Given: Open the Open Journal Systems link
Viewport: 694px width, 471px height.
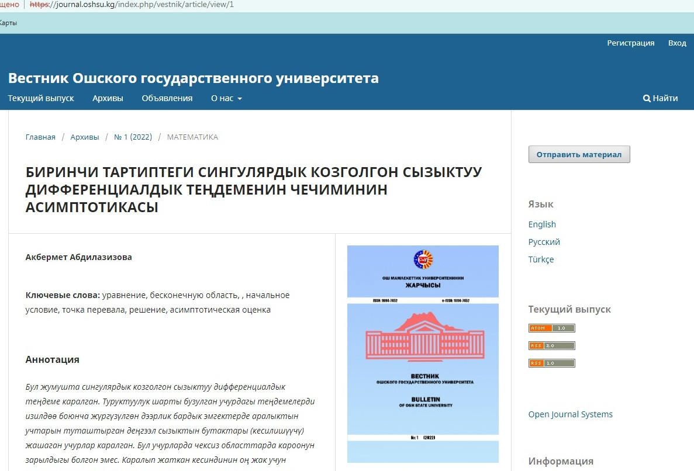Looking at the screenshot, I should pos(570,414).
